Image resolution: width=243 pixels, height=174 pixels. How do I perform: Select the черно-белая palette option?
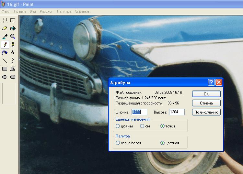coord(118,143)
